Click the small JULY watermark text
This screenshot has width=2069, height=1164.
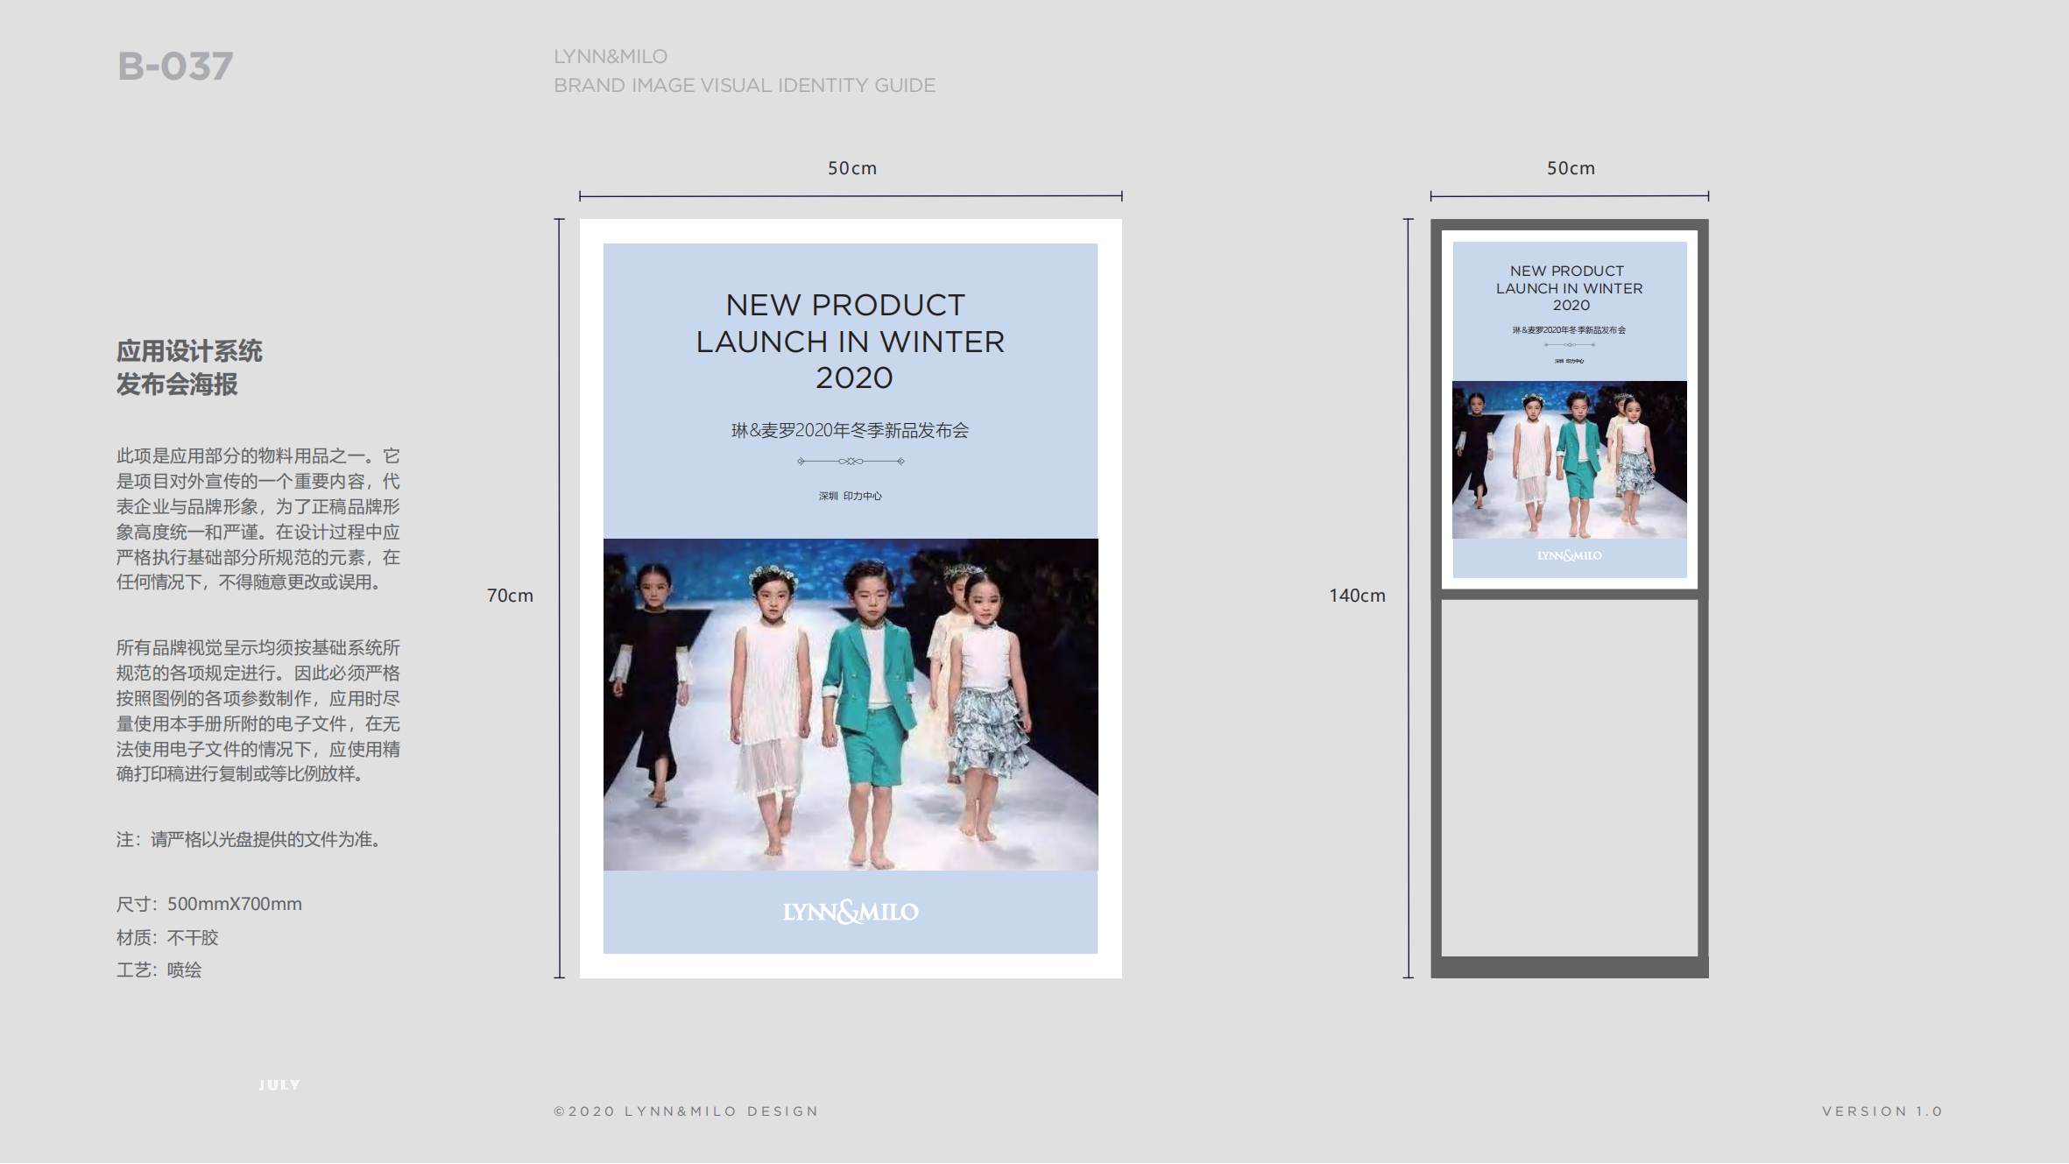pyautogui.click(x=279, y=1085)
